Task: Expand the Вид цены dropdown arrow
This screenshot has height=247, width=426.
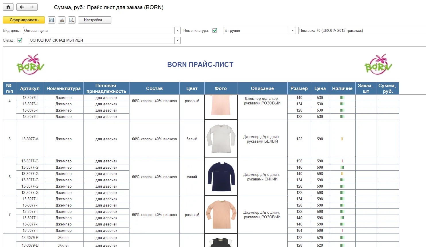Action: coord(177,31)
